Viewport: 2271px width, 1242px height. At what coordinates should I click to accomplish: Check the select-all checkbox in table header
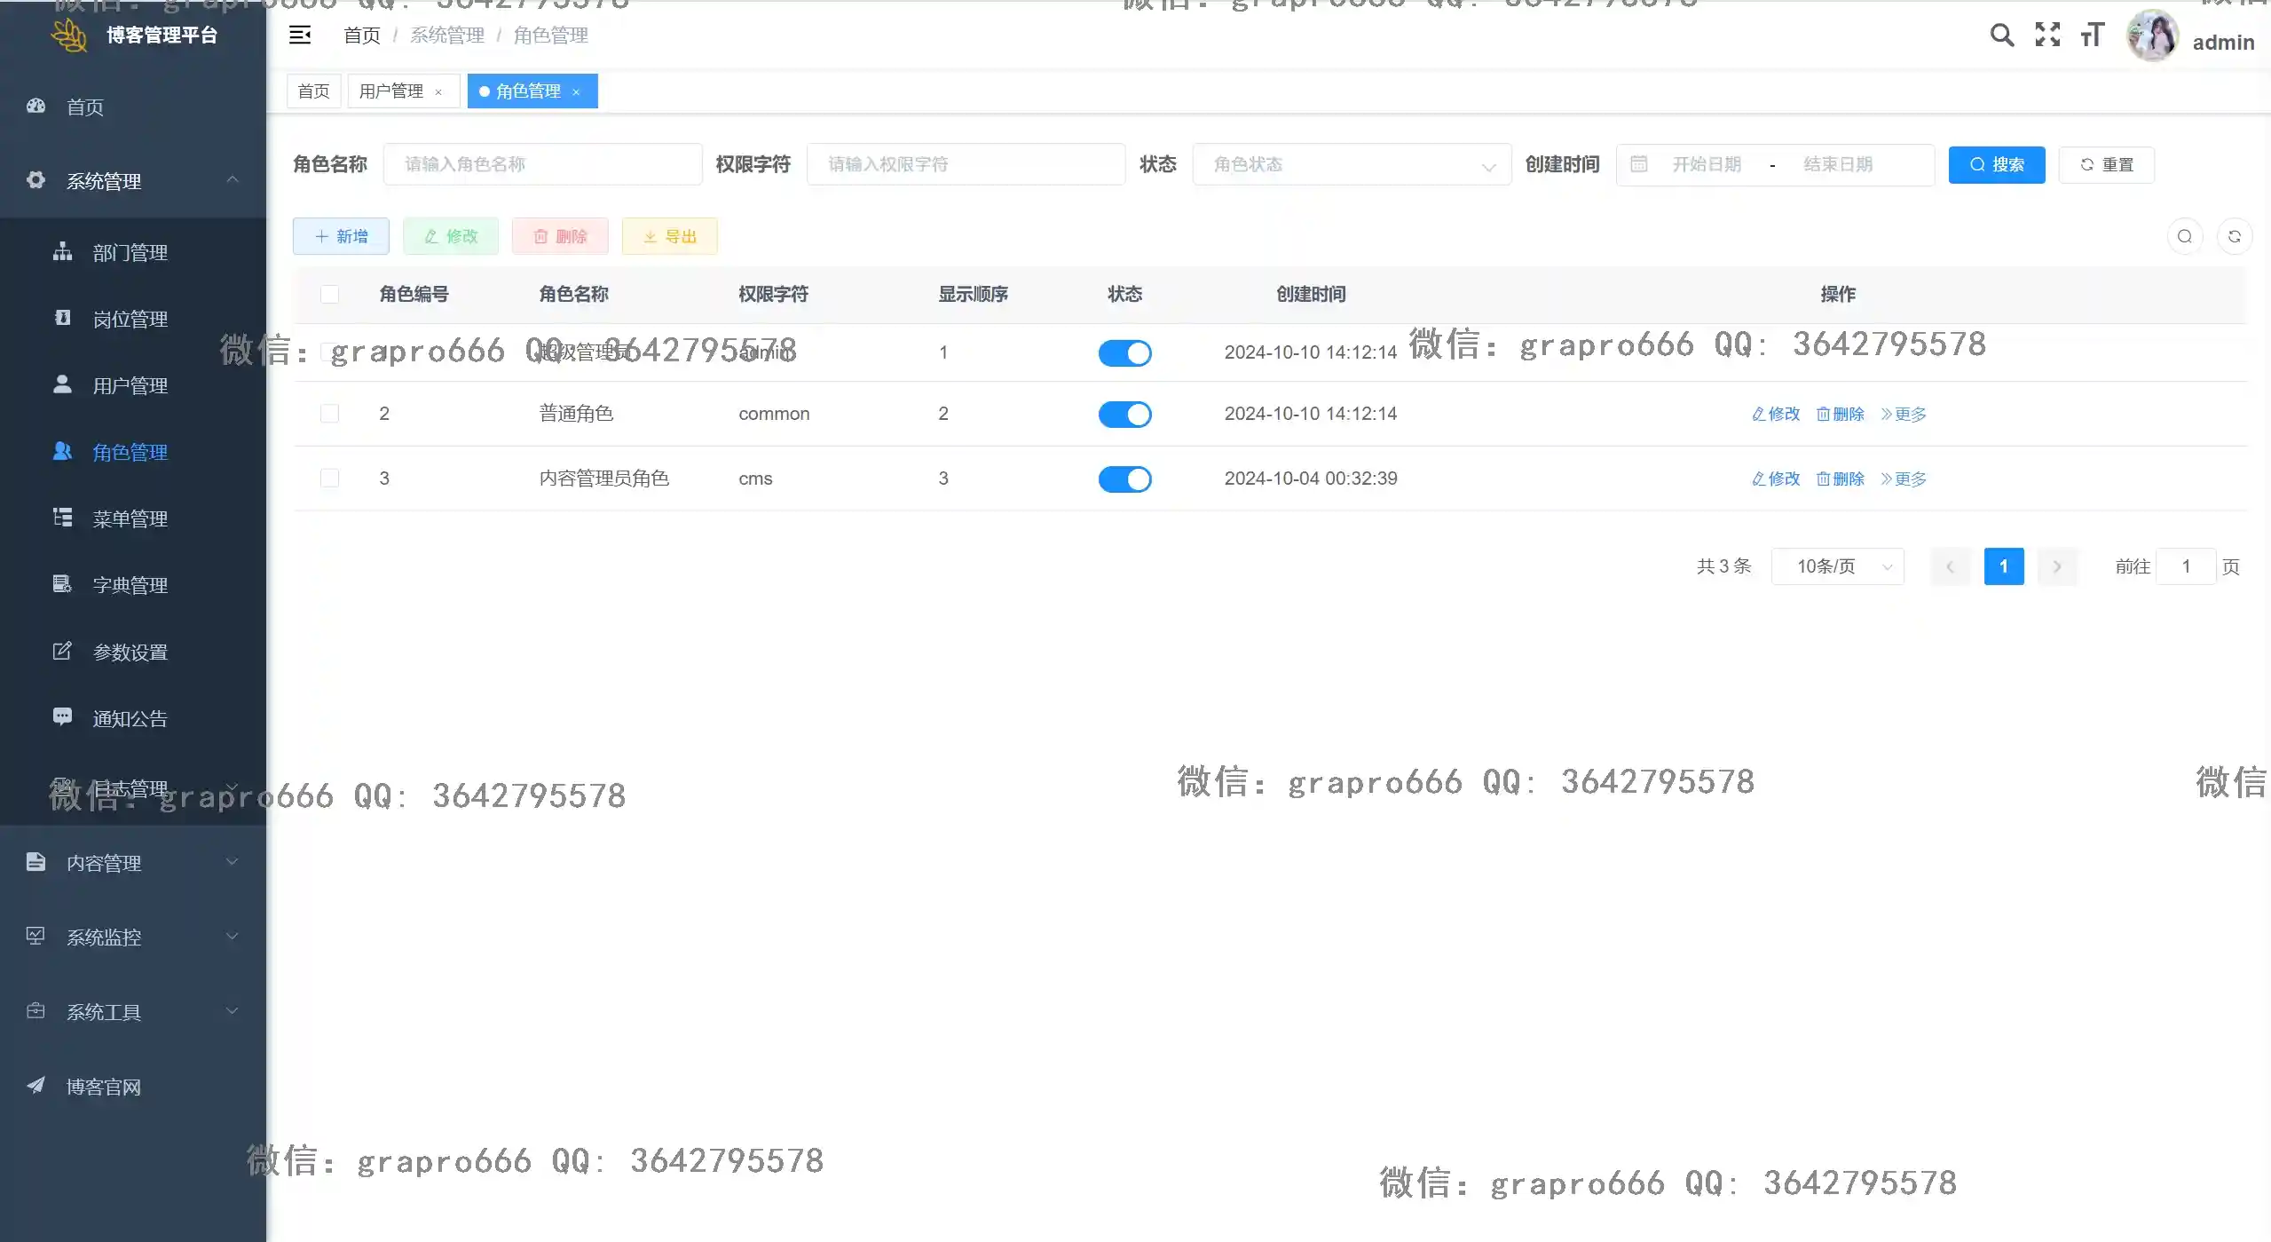pos(329,294)
